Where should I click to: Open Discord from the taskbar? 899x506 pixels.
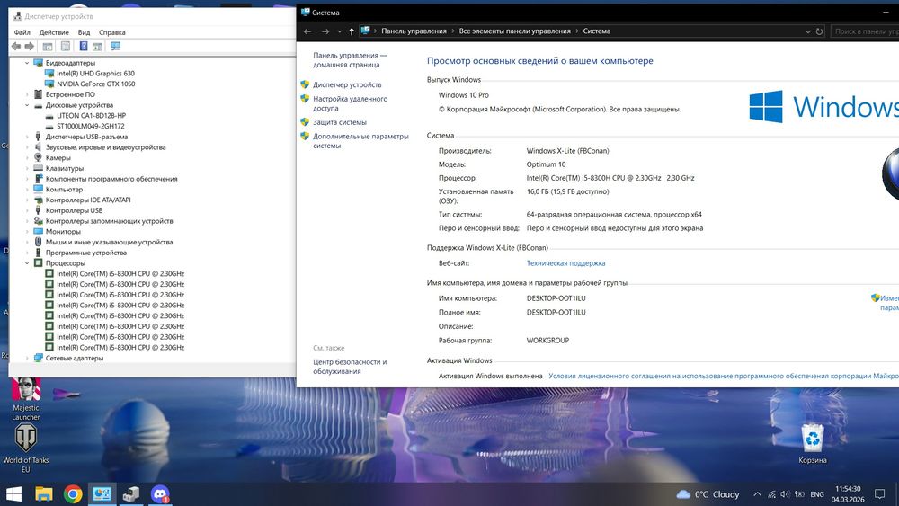(160, 494)
